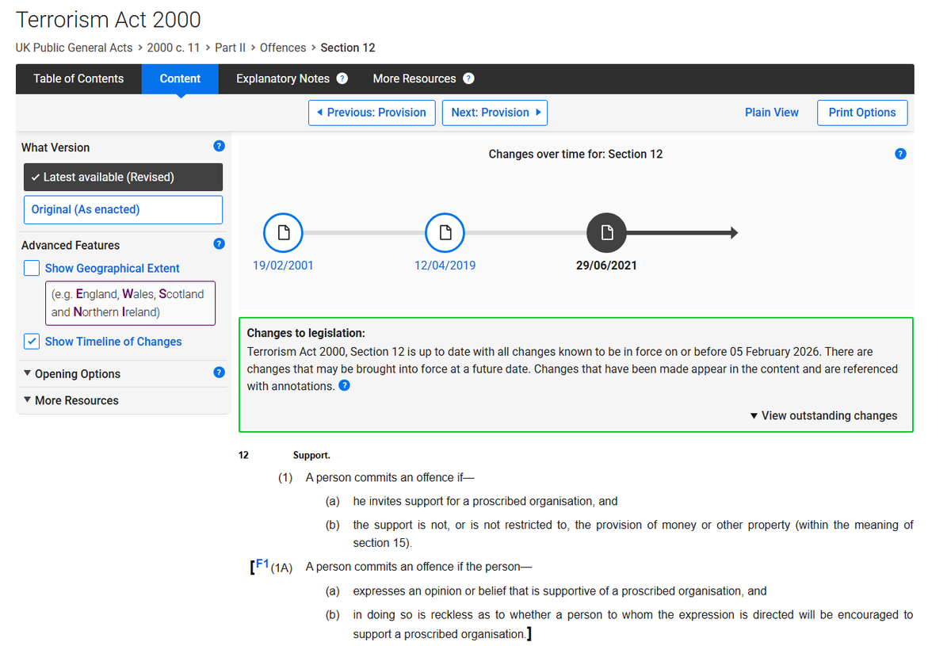Screen dimensions: 951x646
Task: Select the 12/04/2019 timeline document icon
Action: pos(445,233)
